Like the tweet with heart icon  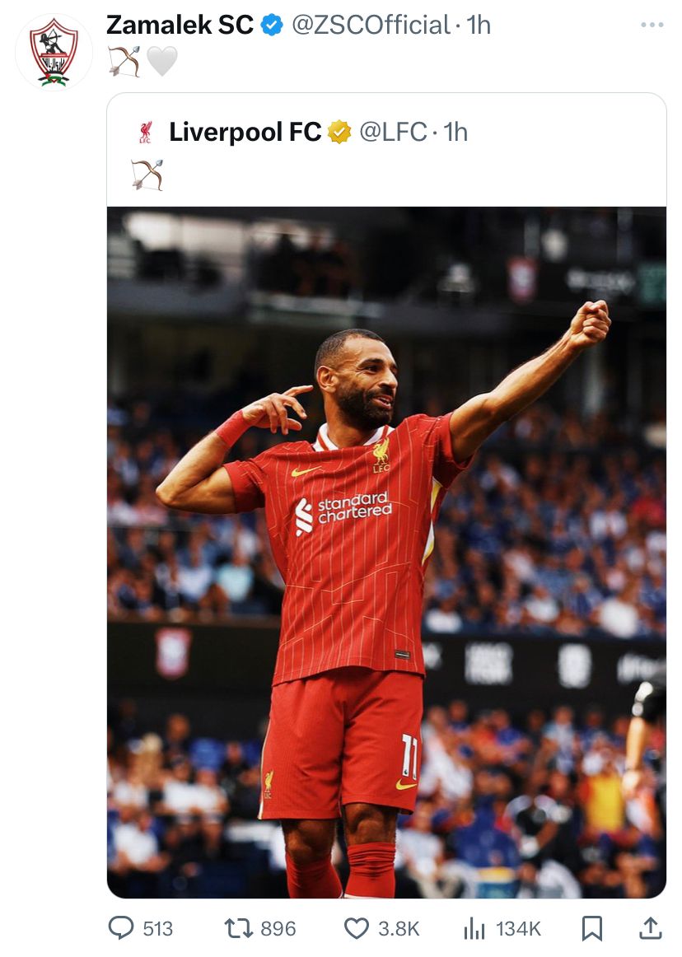click(357, 928)
